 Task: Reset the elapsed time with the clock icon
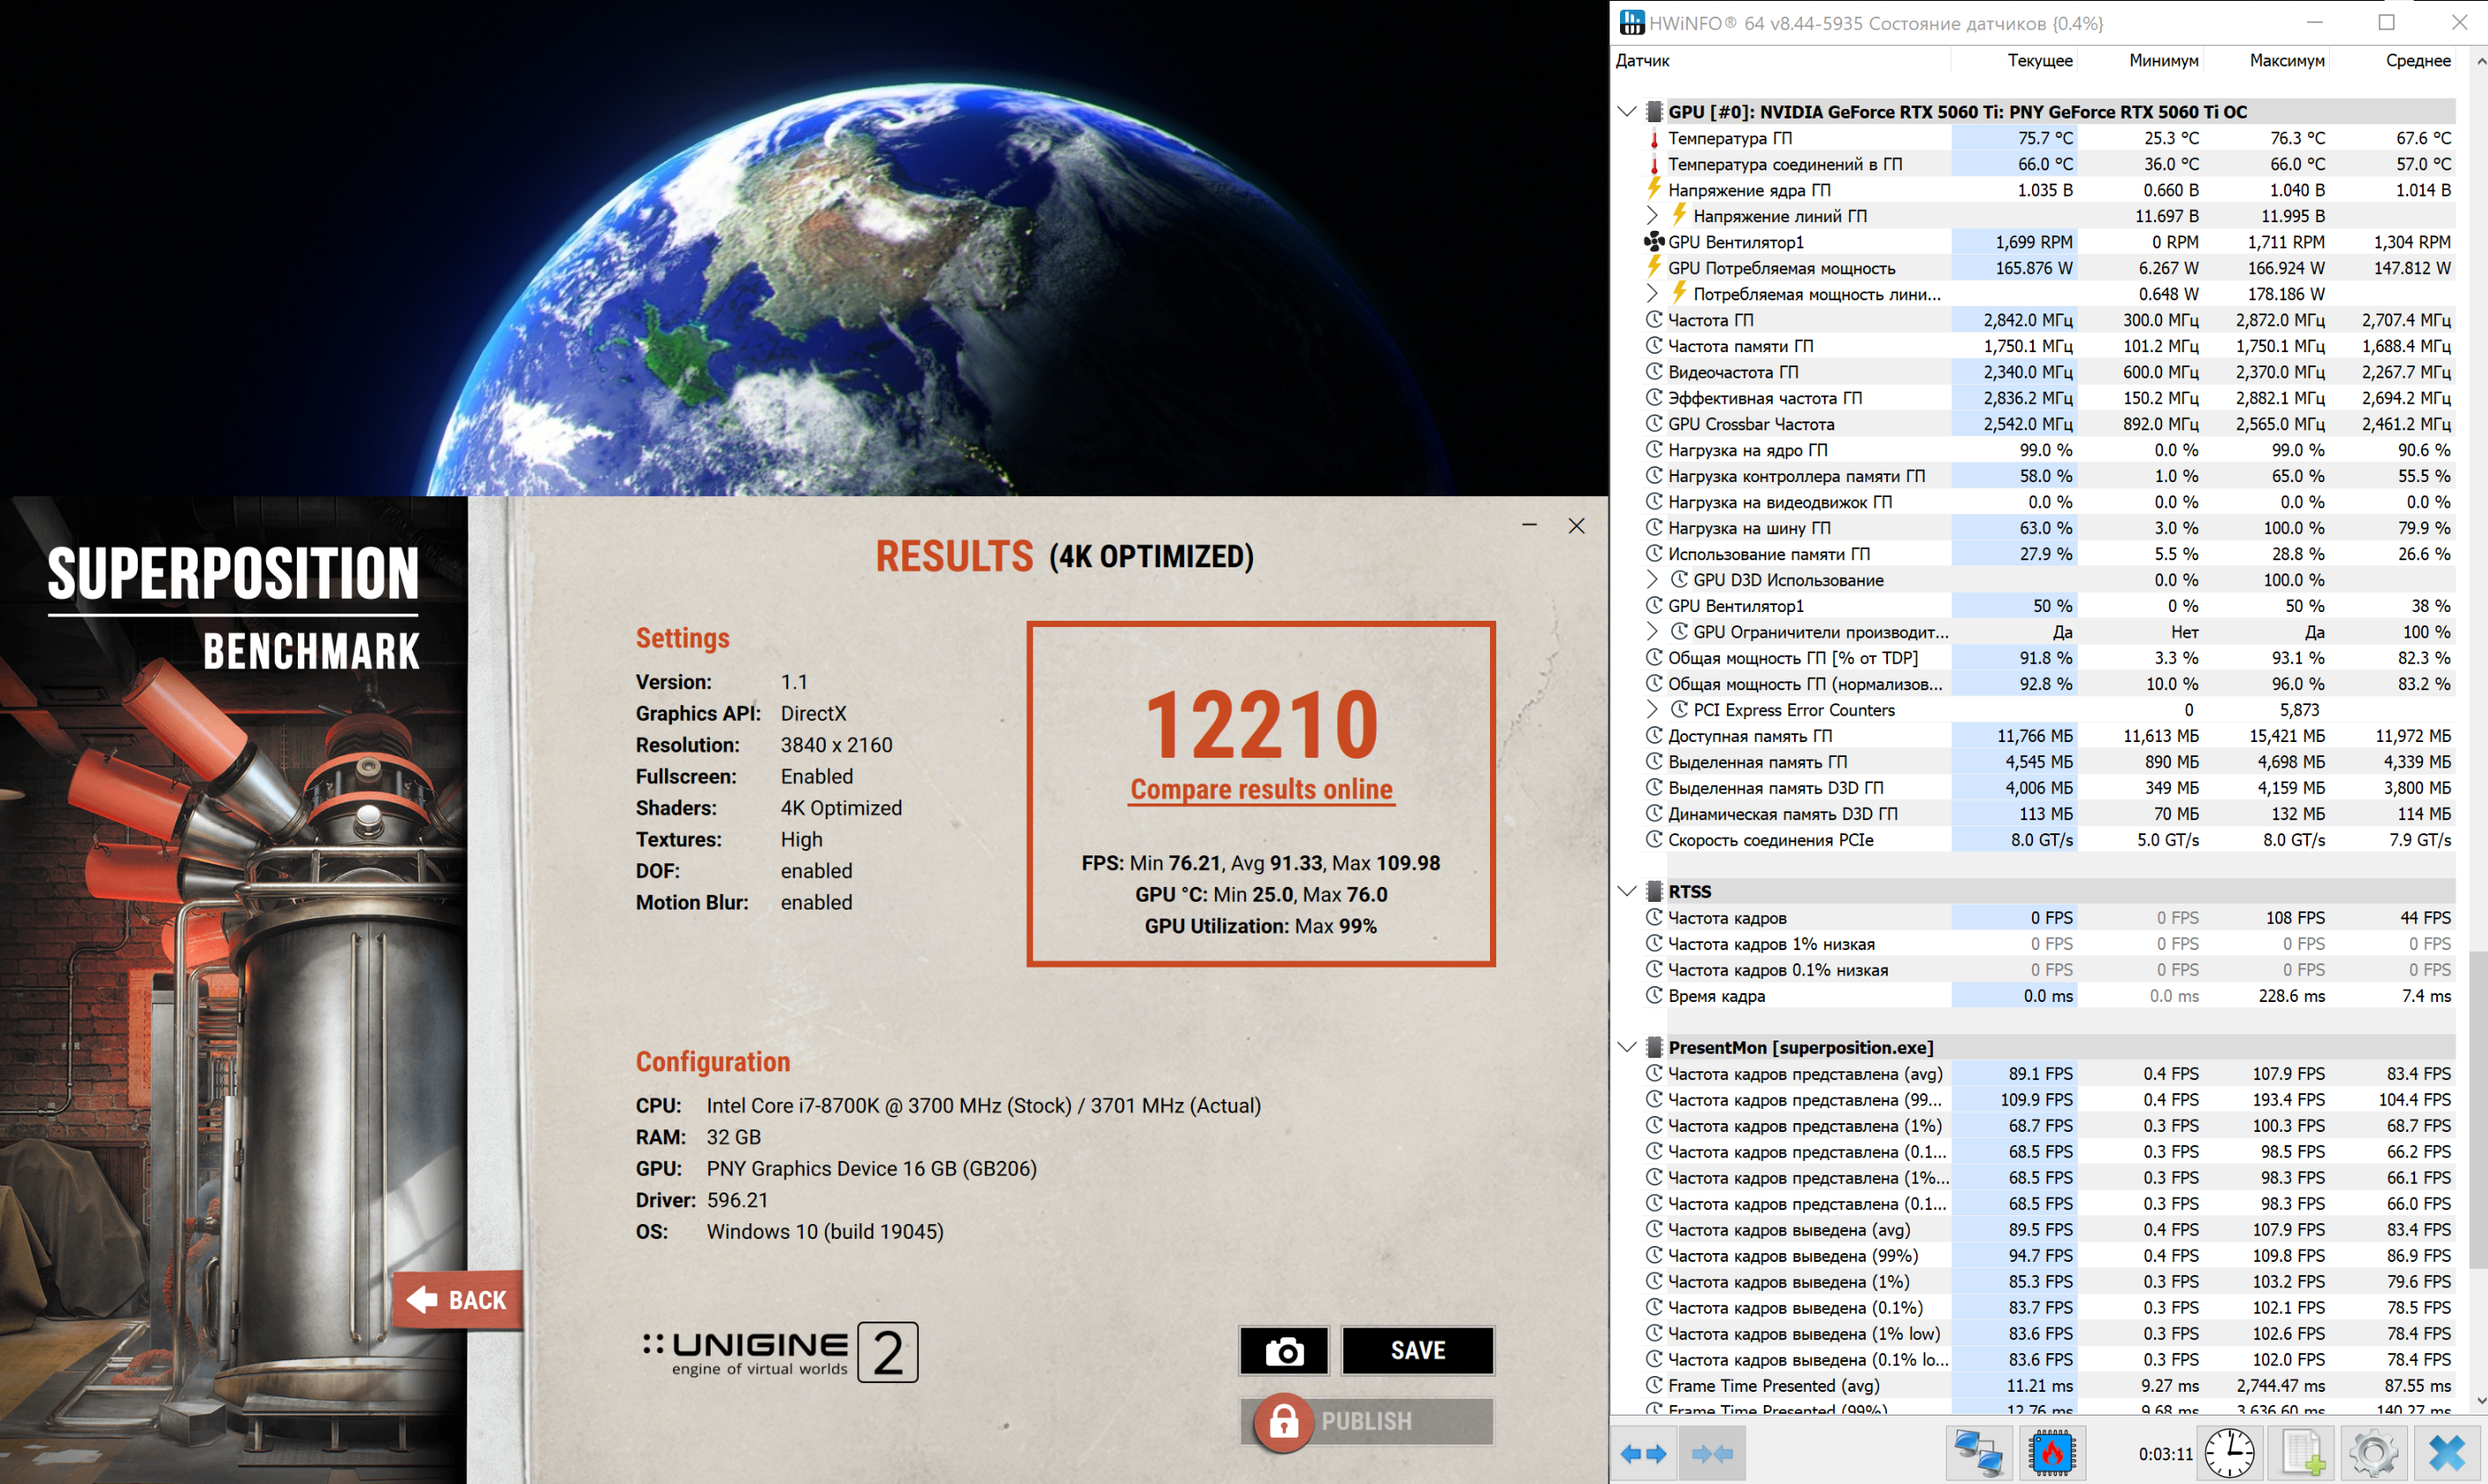click(x=2229, y=1453)
